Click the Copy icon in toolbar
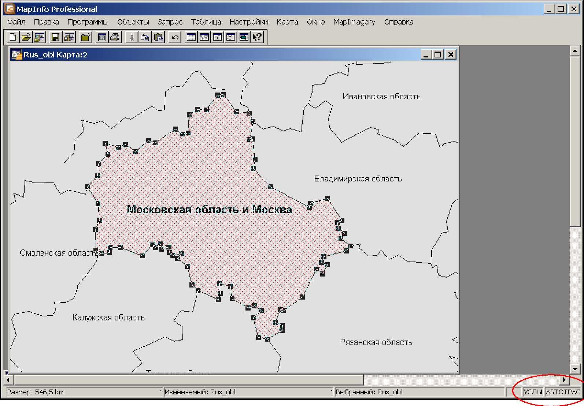Viewport: 584px width, 406px height. [145, 37]
